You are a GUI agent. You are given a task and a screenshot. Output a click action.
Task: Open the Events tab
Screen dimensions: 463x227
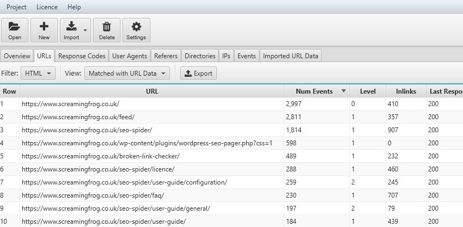(247, 56)
